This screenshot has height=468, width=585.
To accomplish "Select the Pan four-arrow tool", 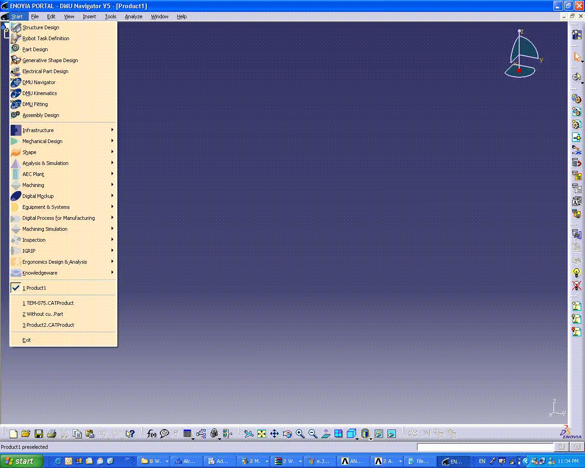I will [x=274, y=434].
